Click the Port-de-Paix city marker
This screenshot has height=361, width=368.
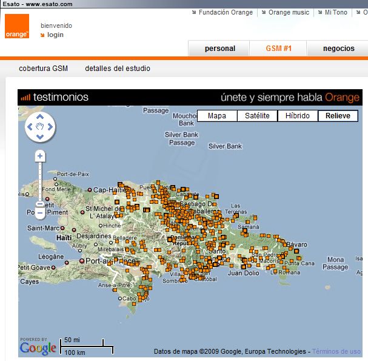(x=55, y=179)
